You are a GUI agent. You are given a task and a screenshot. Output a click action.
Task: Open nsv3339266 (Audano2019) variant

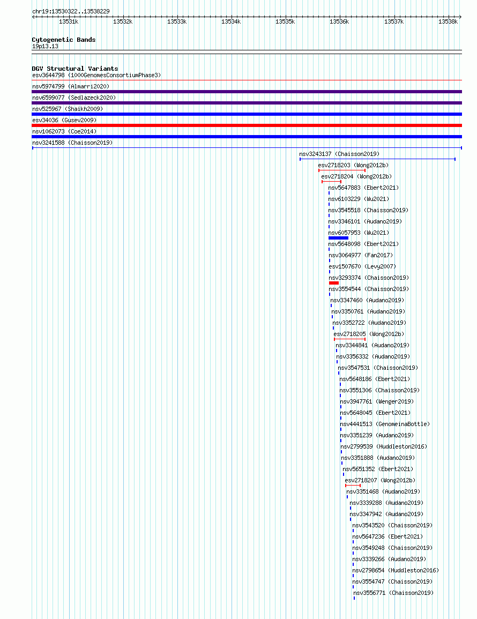389,559
